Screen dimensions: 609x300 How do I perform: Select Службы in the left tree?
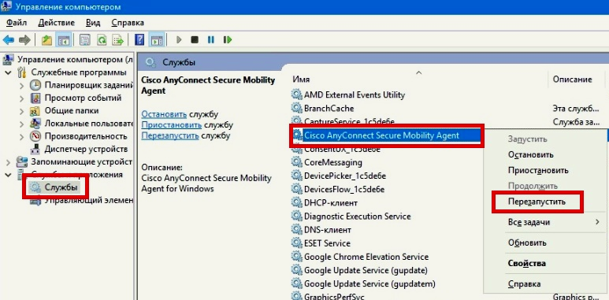(x=61, y=188)
